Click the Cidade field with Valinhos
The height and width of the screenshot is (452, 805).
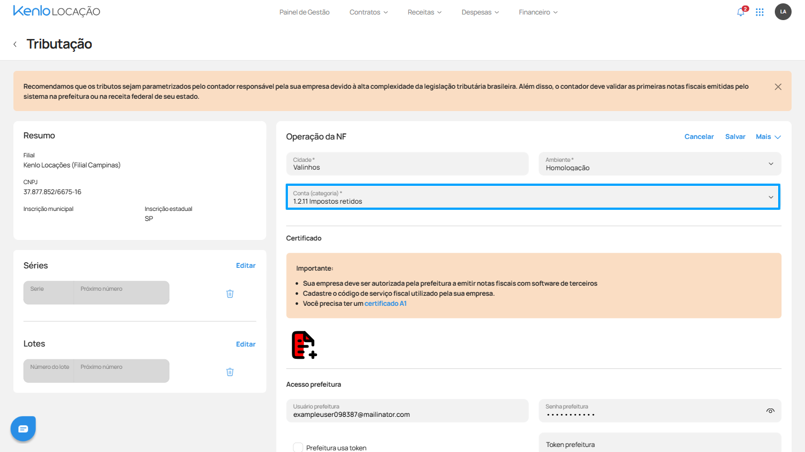tap(407, 164)
